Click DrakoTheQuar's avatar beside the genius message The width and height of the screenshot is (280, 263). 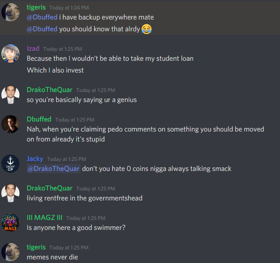coord(10,95)
